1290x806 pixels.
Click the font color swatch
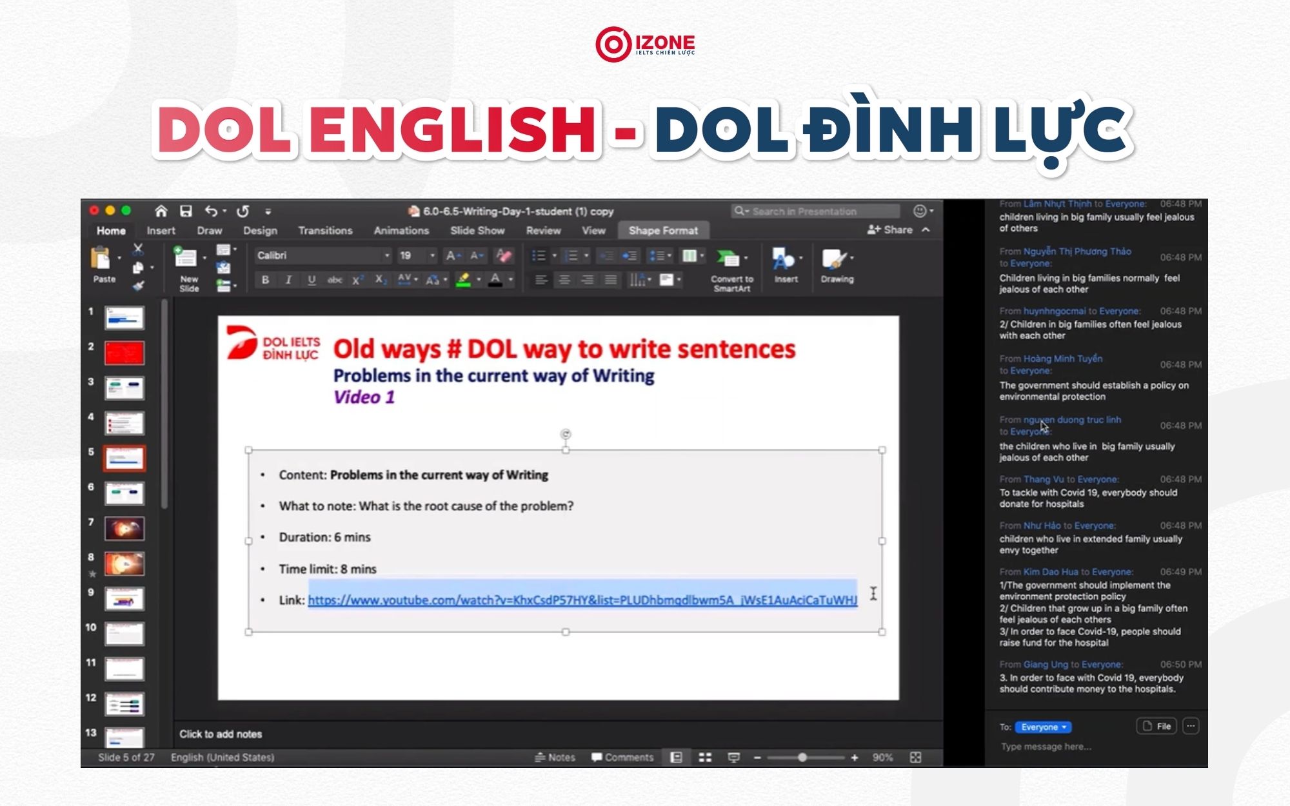(495, 279)
